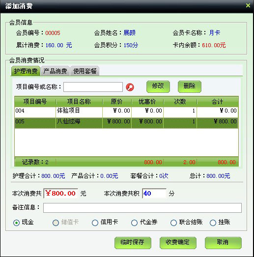Click into the 备注信息 text field
Image resolution: width=254 pixels, height=257 pixels.
coord(142,208)
